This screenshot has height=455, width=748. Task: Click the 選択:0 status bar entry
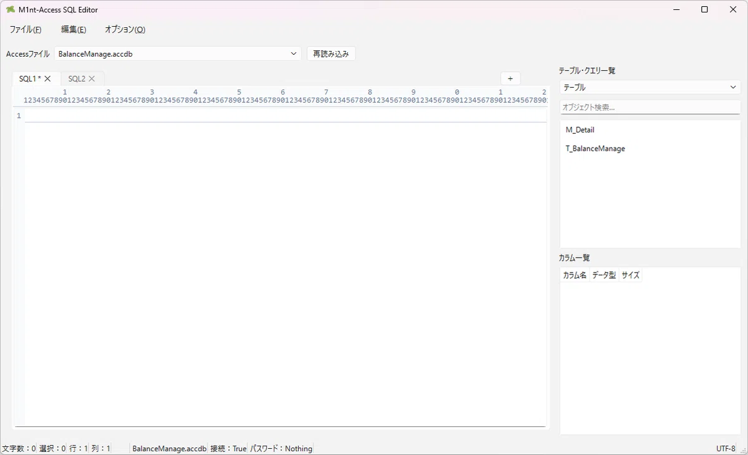52,448
